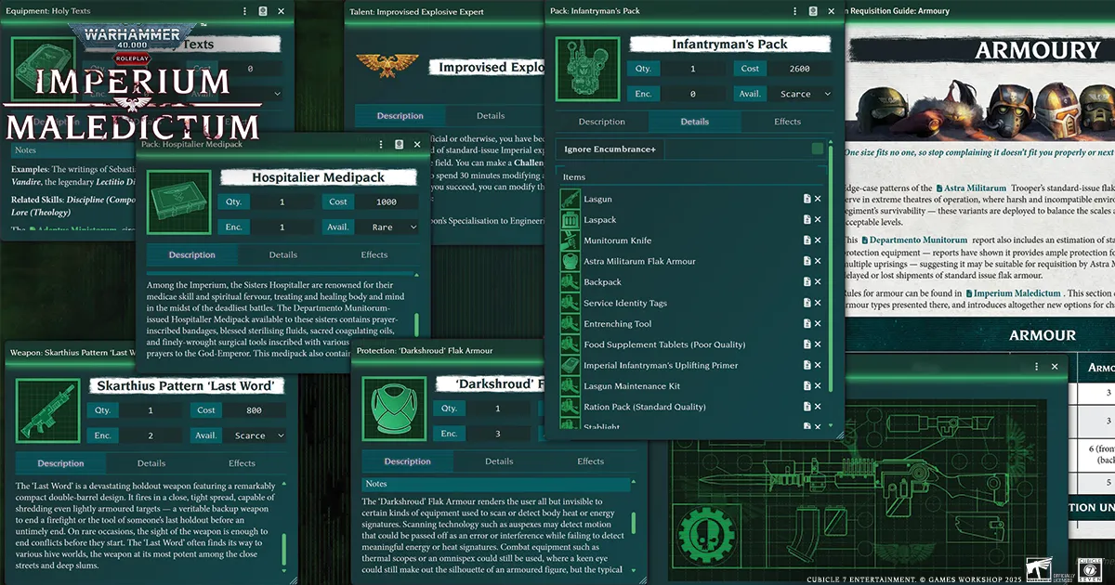This screenshot has width=1115, height=585.
Task: Click sheet icon in Holy Texts window header
Action: click(263, 11)
